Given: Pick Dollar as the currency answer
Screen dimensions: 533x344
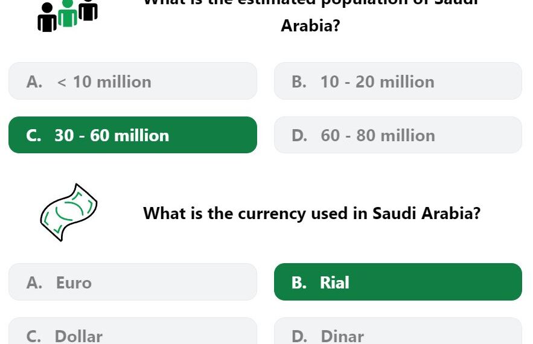Looking at the screenshot, I should [133, 331].
